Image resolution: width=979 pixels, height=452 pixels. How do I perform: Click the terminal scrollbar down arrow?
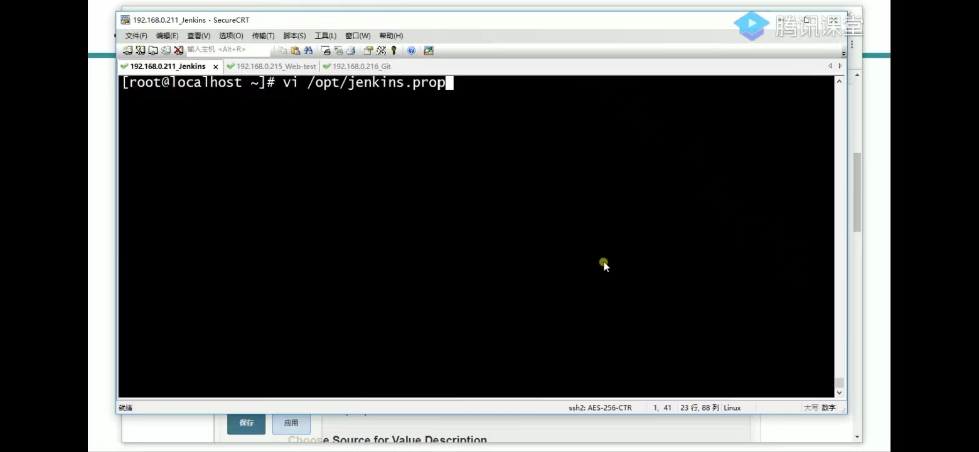click(840, 394)
